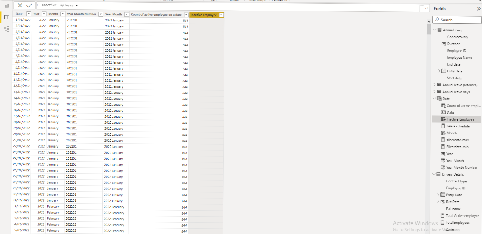Open the Date column filter dropdown
Viewport: 482px width, 234px height.
pyautogui.click(x=29, y=14)
